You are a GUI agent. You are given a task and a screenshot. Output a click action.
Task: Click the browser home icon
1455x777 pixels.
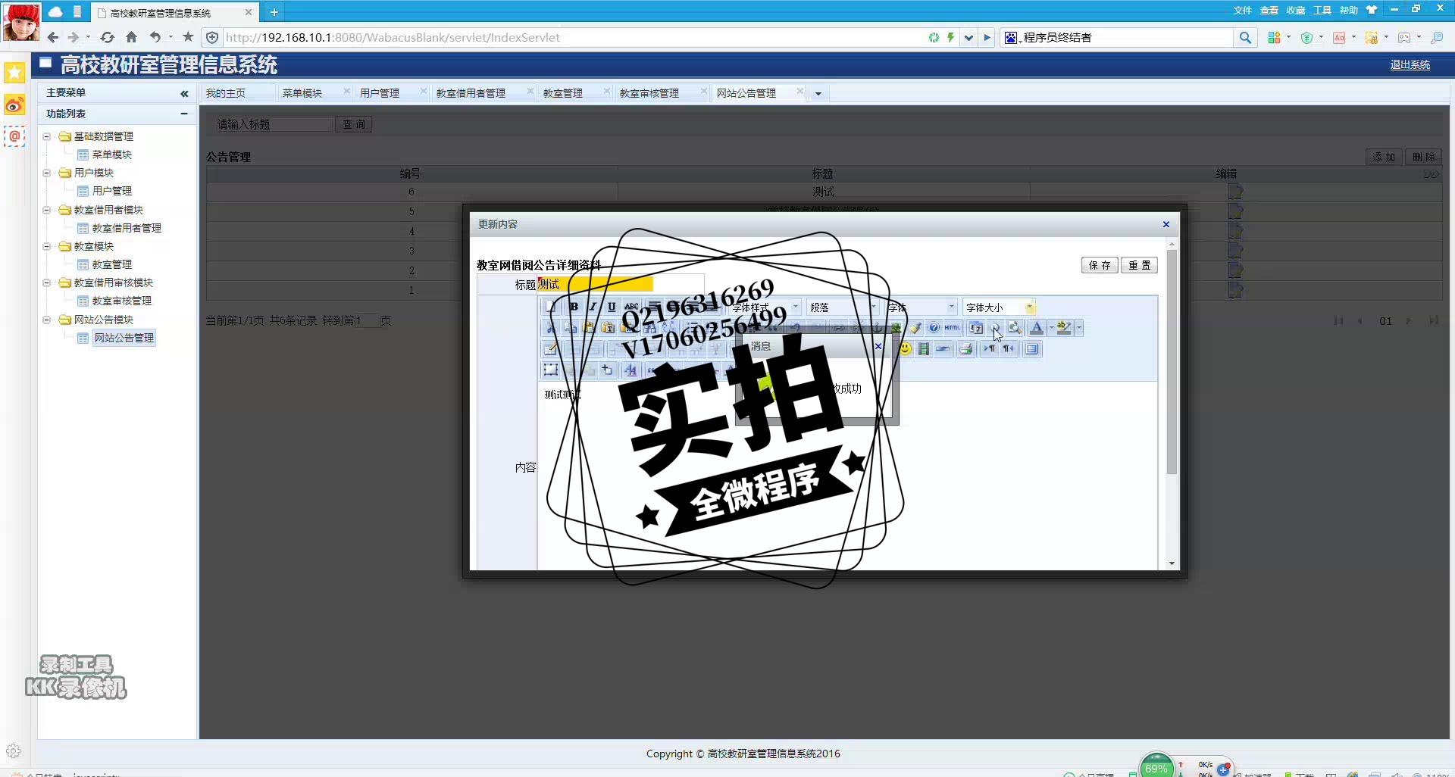point(131,37)
